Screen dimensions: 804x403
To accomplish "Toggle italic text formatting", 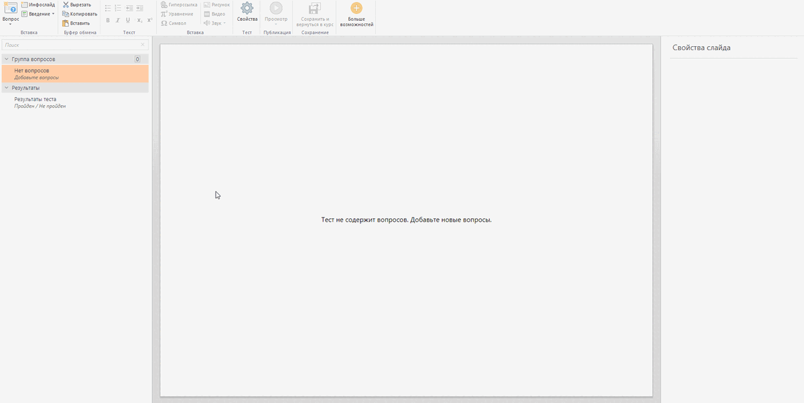I will pyautogui.click(x=118, y=20).
